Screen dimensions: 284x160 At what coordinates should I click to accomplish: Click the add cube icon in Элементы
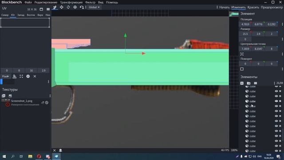242,83
